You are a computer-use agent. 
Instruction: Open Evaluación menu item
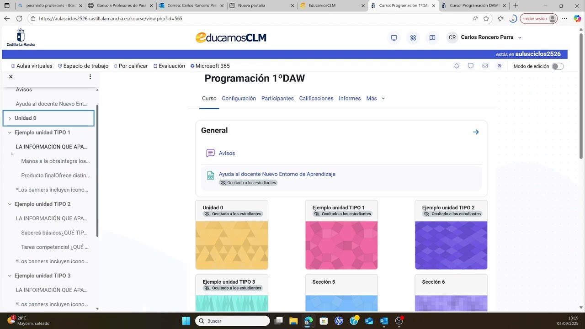(x=169, y=66)
